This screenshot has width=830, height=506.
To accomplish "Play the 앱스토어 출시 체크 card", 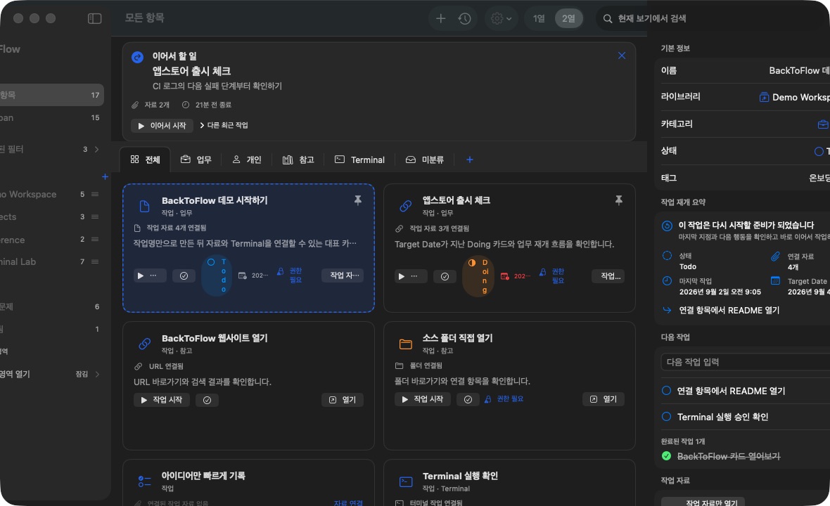I will (x=411, y=276).
